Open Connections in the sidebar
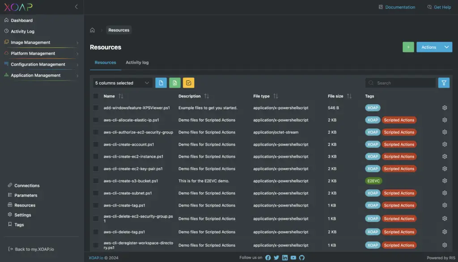 coord(27,186)
